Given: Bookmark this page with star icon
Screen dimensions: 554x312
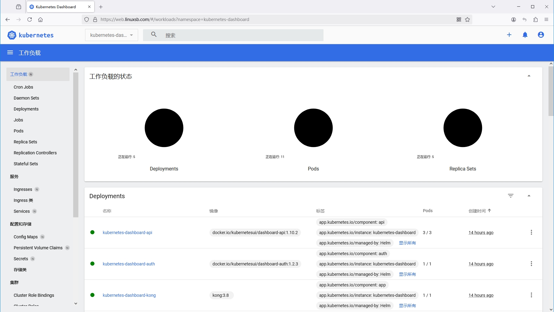Looking at the screenshot, I should coord(467,19).
